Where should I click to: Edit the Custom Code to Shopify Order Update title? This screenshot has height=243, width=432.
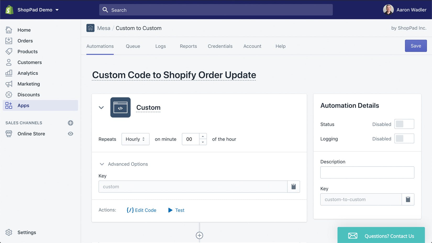[174, 75]
